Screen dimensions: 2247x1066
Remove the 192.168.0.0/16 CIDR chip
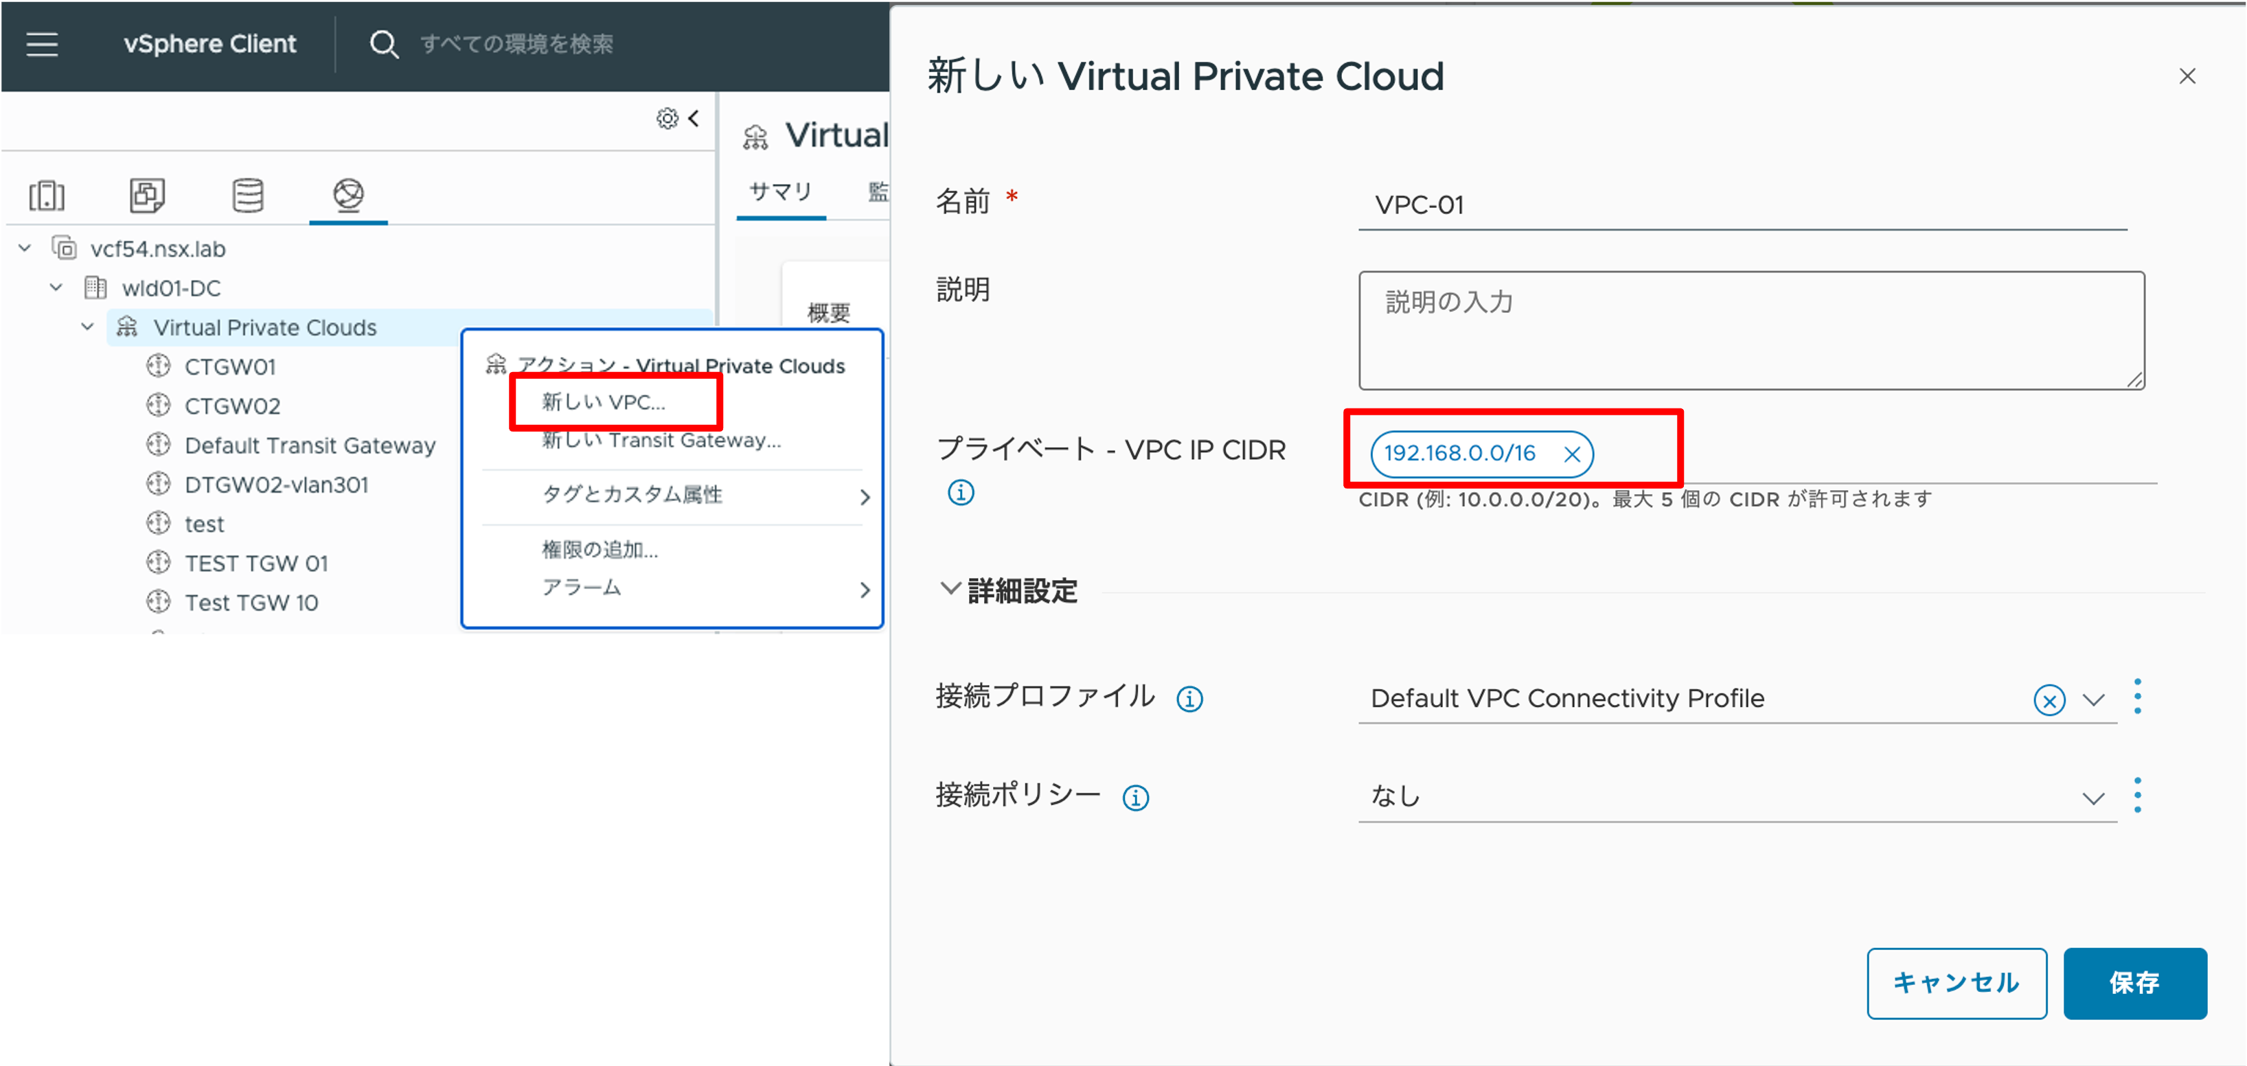(x=1572, y=454)
